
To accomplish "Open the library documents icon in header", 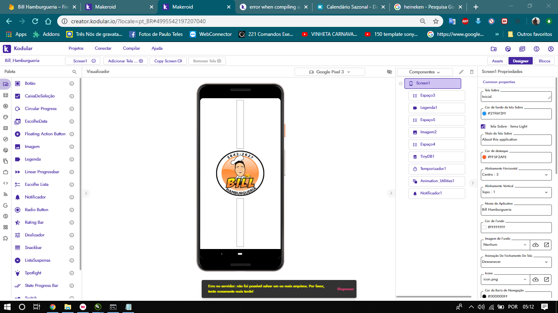I will [522, 49].
